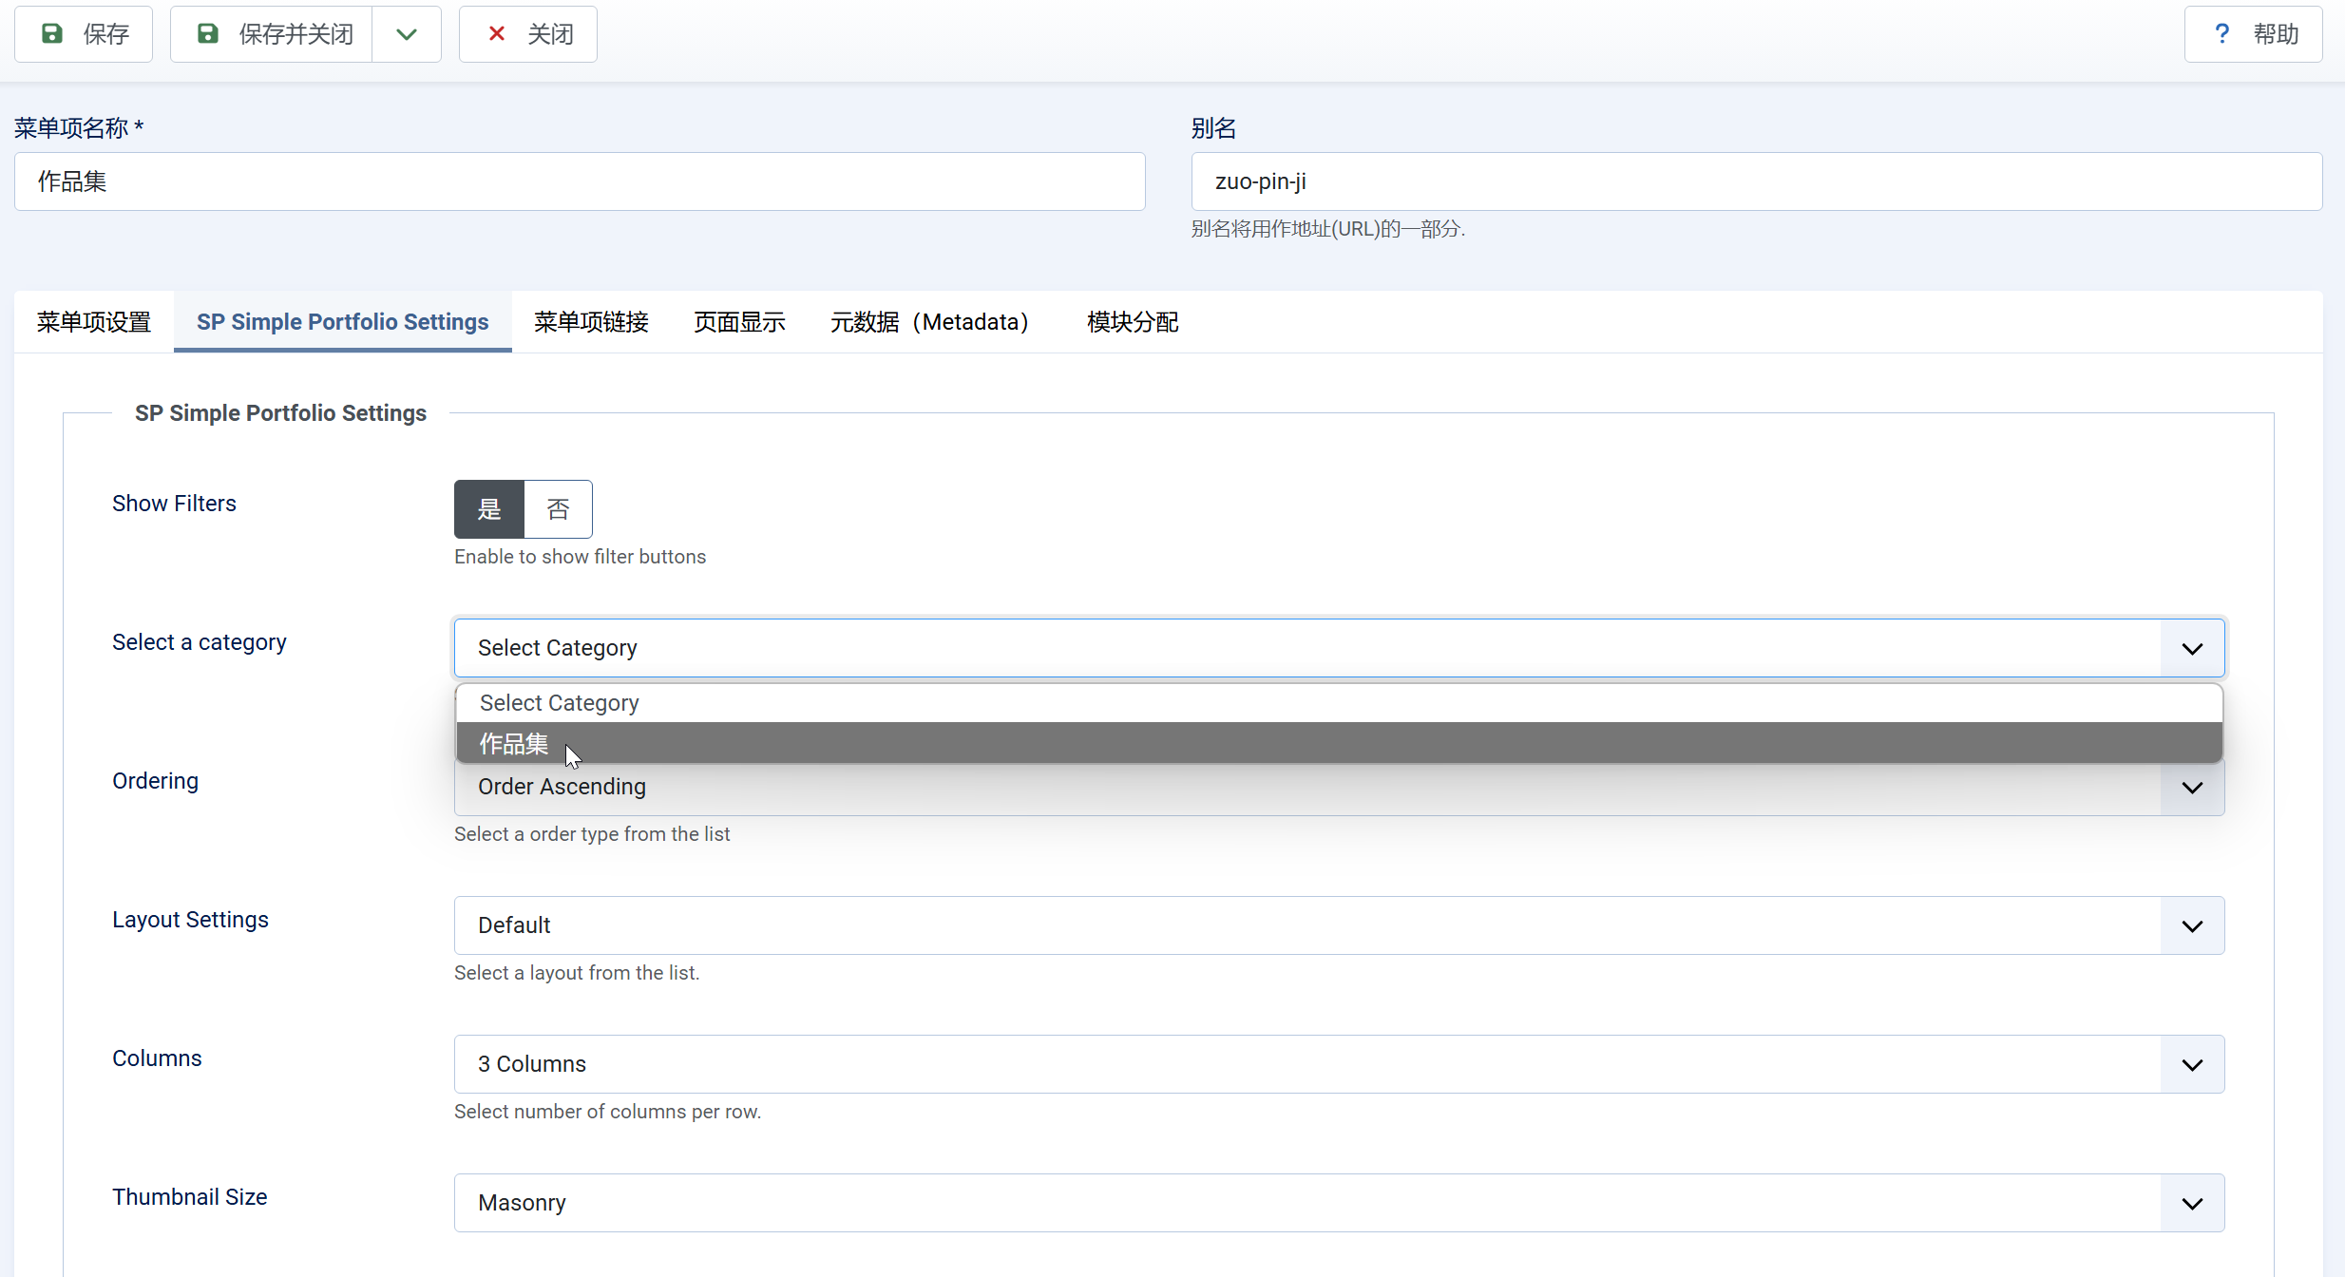Choose 作品集 in the category dropdown list
This screenshot has height=1277, width=2345.
click(x=514, y=743)
